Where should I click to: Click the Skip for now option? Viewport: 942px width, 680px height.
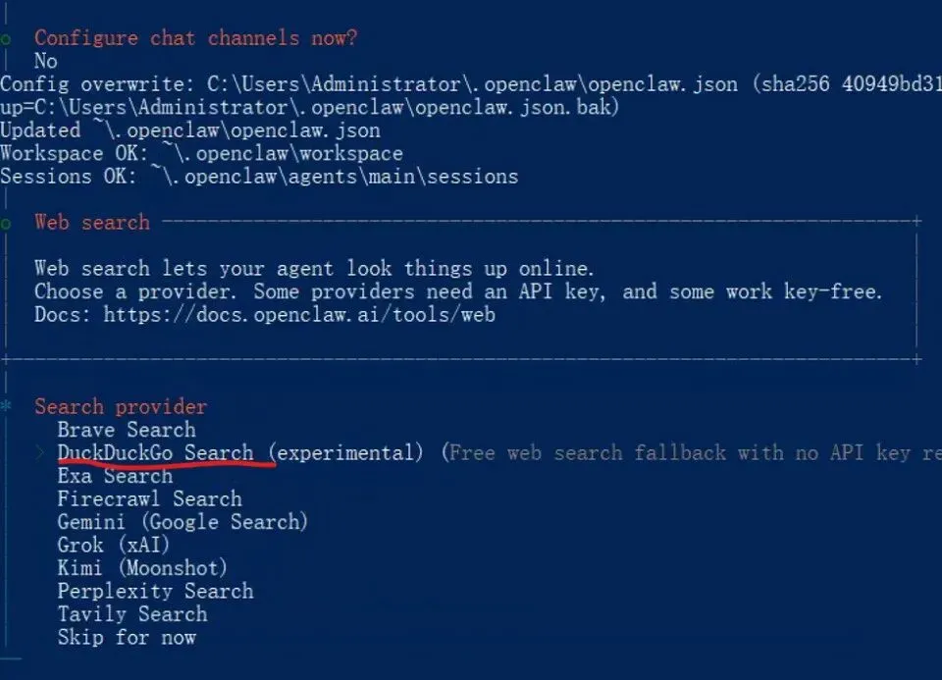(127, 637)
